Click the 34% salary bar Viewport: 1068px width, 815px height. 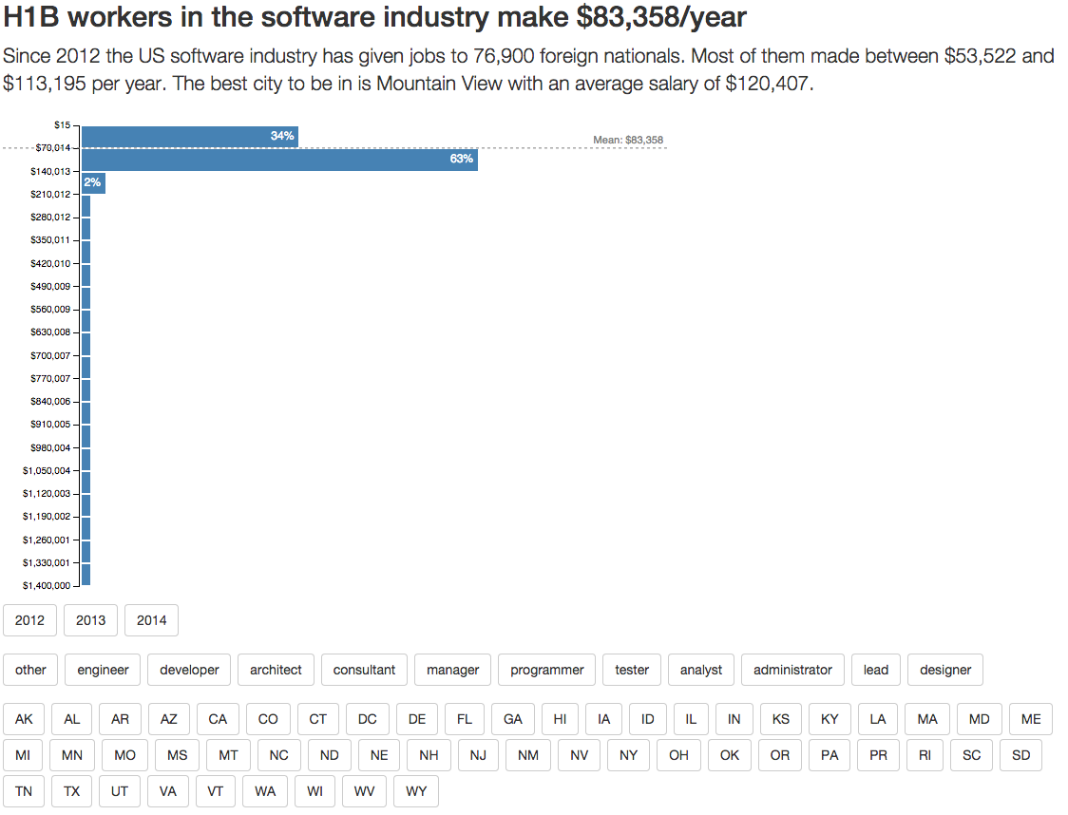coord(190,136)
